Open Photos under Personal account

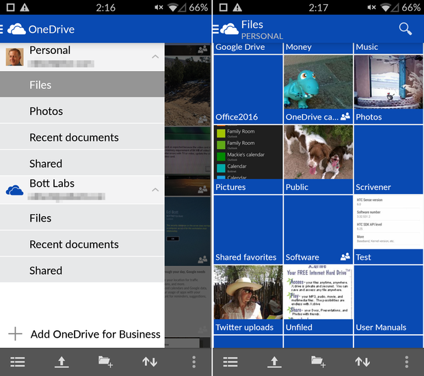pyautogui.click(x=82, y=111)
